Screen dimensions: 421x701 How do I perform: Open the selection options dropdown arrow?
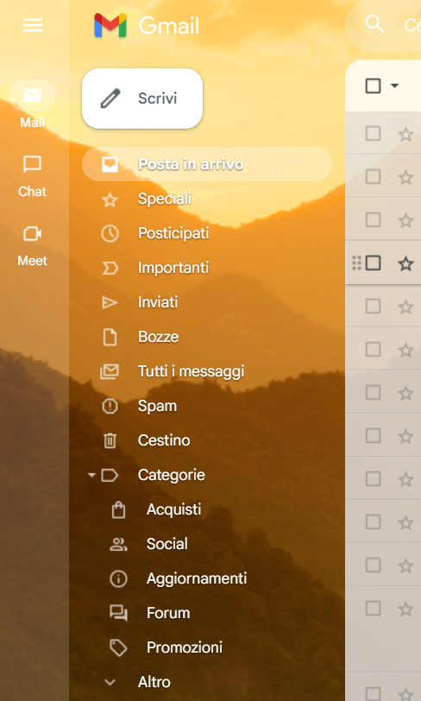click(394, 85)
